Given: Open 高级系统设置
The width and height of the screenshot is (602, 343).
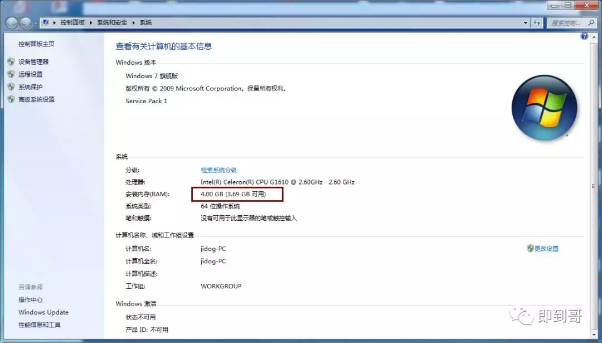Looking at the screenshot, I should pos(36,99).
